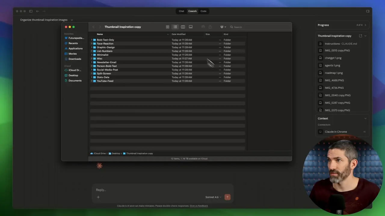Sort by the Name column header
The width and height of the screenshot is (385, 216).
coord(100,34)
